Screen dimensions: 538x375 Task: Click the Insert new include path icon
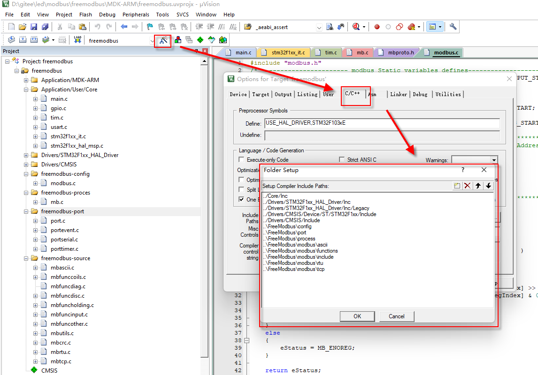[x=457, y=185]
